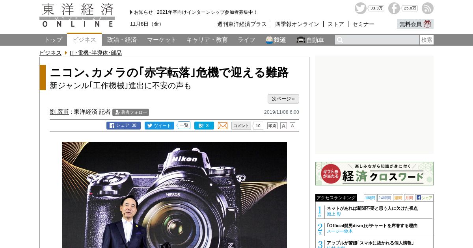Open the ストア link
Screen dimensions: 473x248
pyautogui.click(x=336, y=24)
